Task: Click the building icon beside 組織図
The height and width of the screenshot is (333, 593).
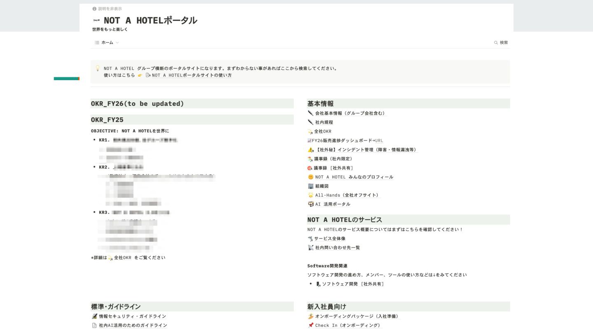Action: (311, 186)
